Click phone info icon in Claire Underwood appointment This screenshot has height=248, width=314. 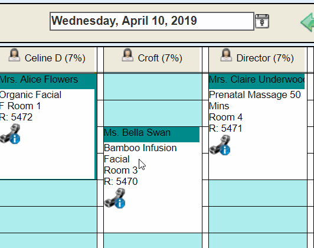coord(220,145)
